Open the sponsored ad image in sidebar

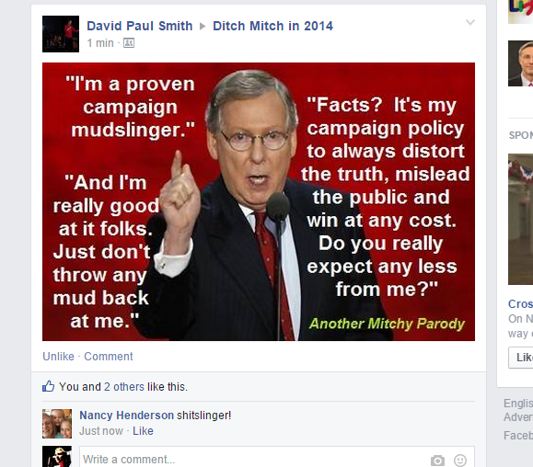click(520, 219)
